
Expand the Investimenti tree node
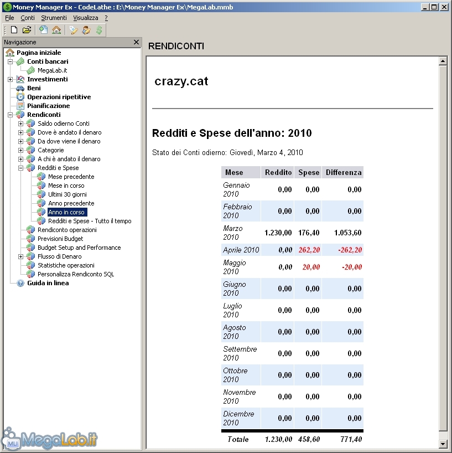10,79
